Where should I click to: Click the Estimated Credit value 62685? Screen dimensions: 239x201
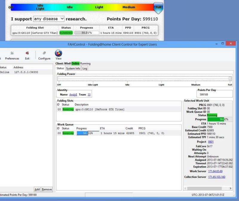coord(210,130)
